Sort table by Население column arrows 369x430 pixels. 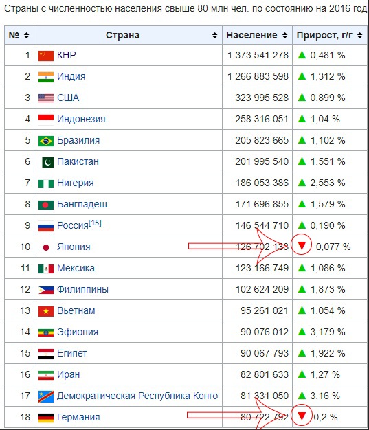(285, 35)
